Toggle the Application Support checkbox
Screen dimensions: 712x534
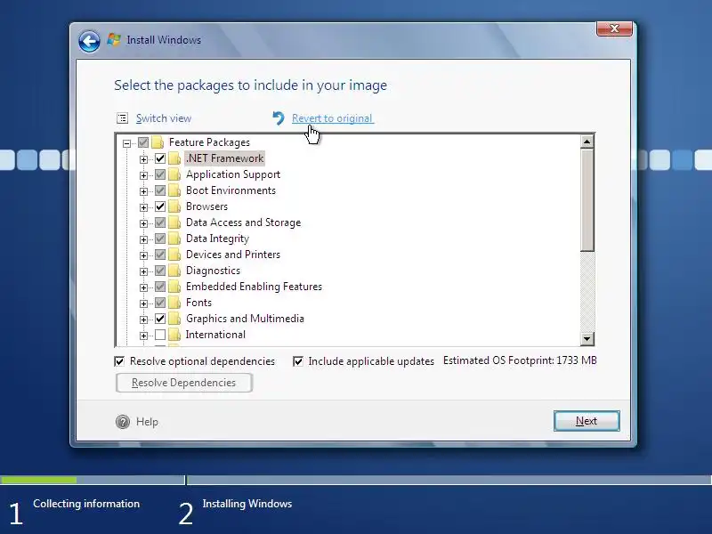pyautogui.click(x=160, y=174)
